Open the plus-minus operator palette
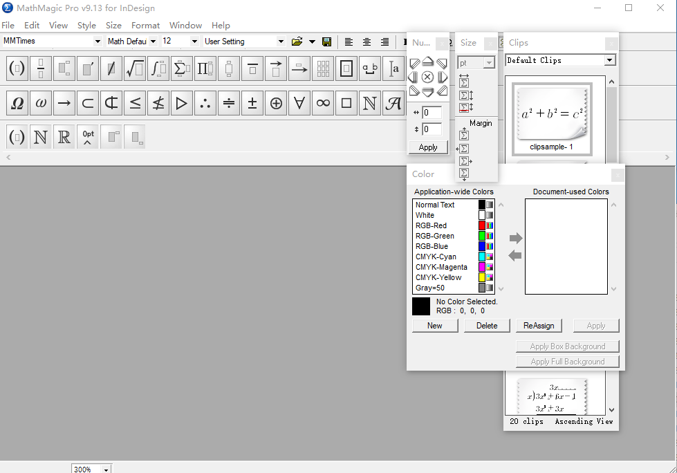 252,103
